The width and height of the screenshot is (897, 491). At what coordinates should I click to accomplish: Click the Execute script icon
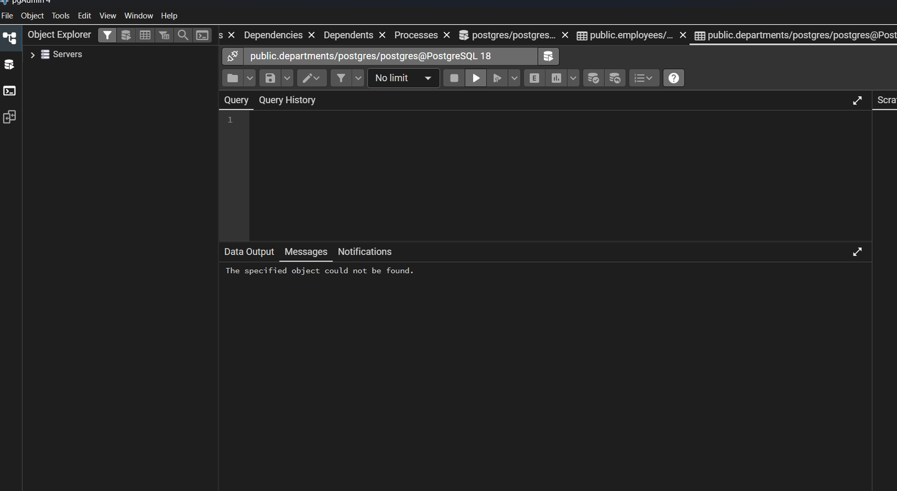[497, 78]
